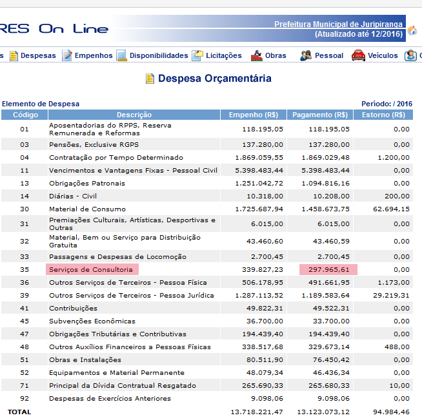Click total Pagamento value 13.123.073,12
The image size is (422, 420).
[x=323, y=412]
